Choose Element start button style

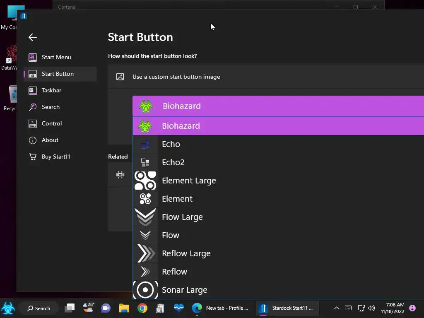click(x=278, y=199)
